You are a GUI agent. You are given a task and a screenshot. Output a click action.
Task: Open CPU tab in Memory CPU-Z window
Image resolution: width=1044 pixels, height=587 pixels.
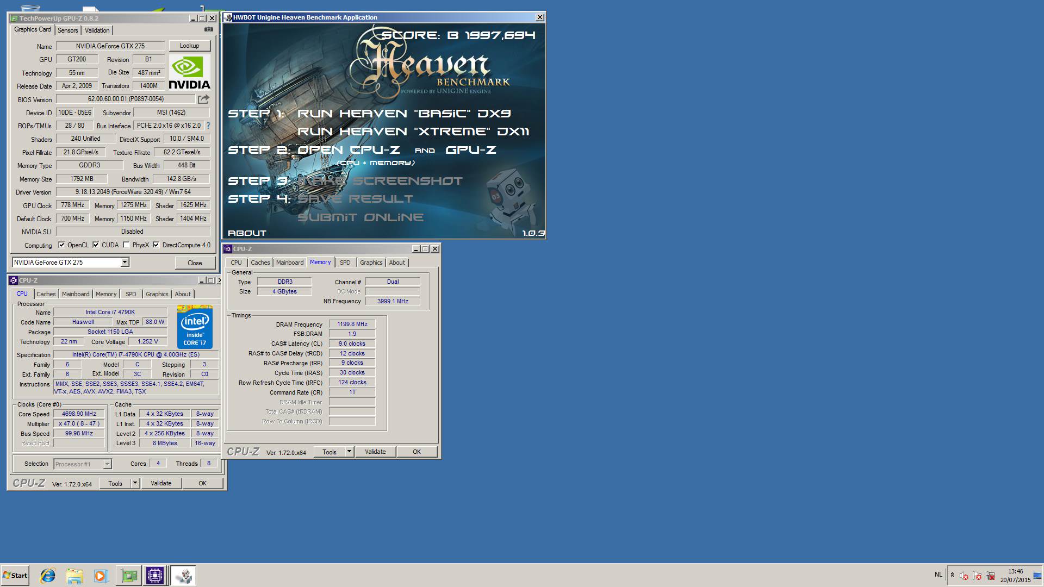tap(236, 263)
